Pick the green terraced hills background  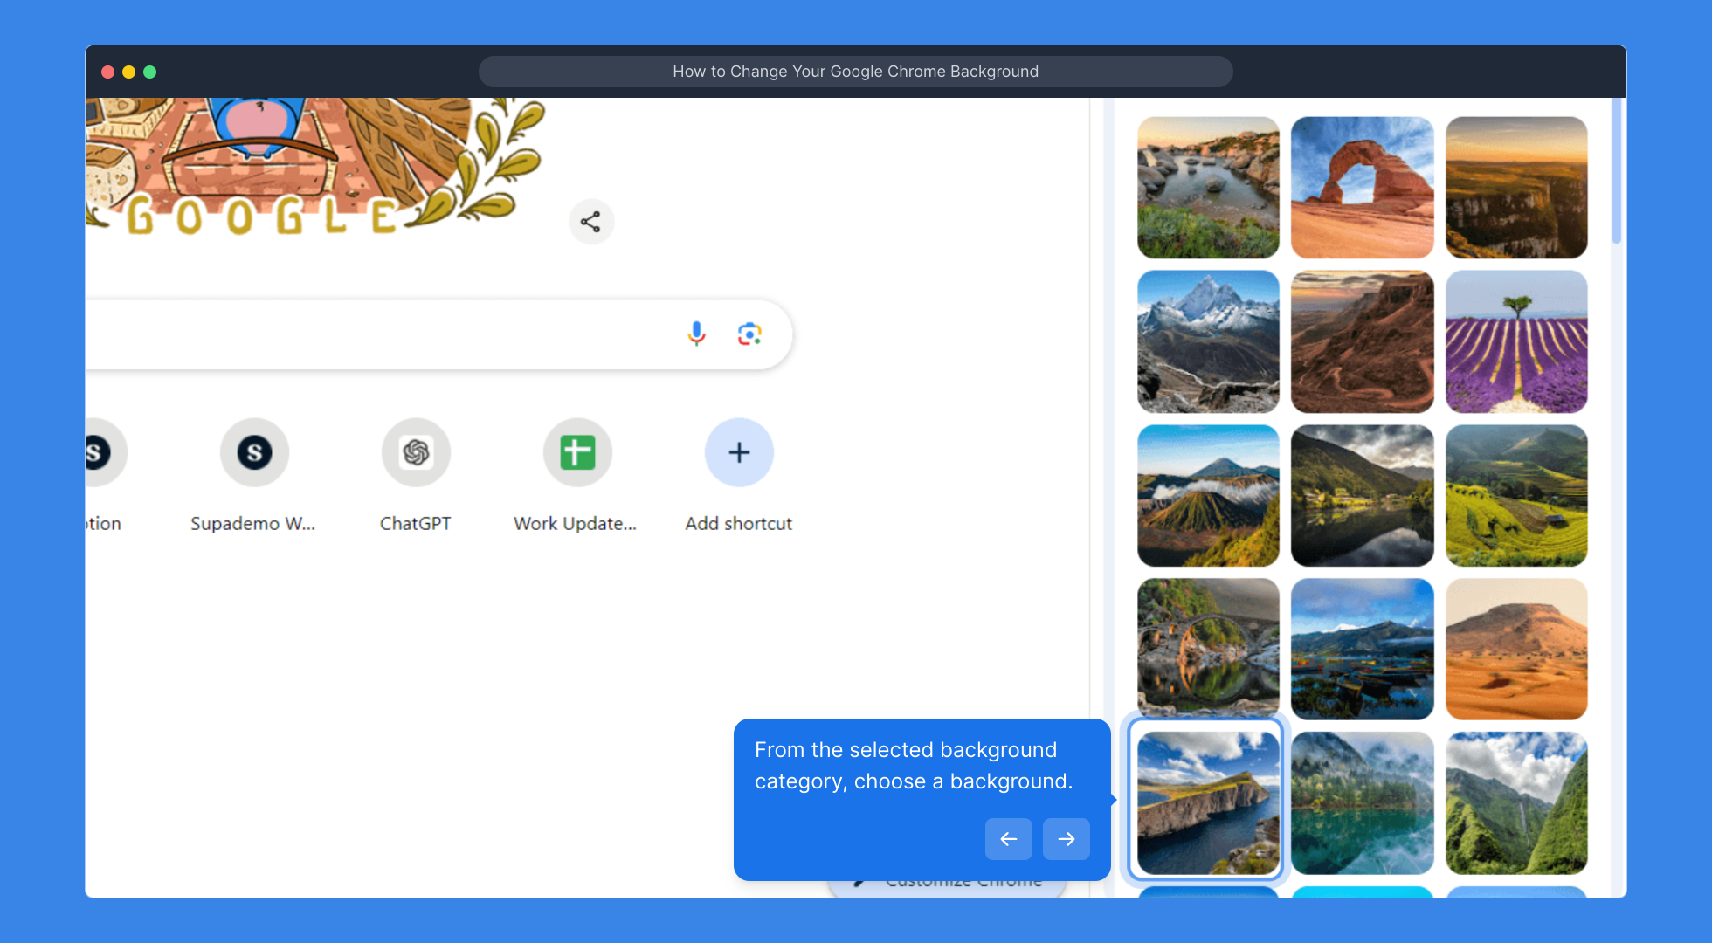(1515, 495)
